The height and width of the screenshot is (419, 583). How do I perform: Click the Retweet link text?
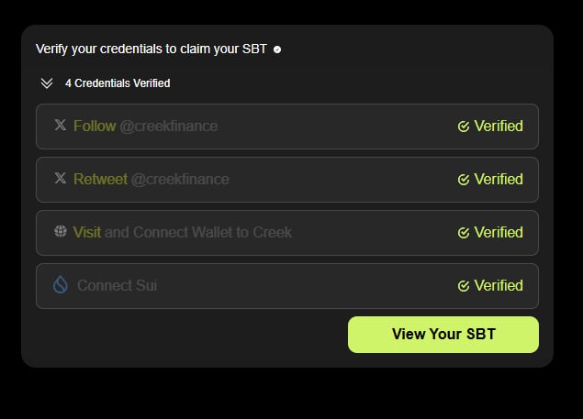100,179
